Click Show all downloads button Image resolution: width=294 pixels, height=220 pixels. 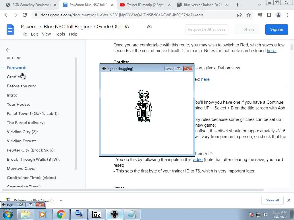click(x=272, y=200)
